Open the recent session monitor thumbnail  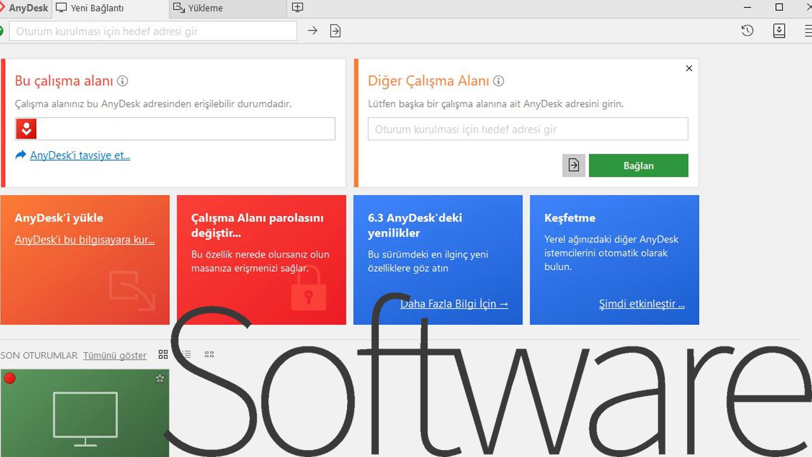85,413
